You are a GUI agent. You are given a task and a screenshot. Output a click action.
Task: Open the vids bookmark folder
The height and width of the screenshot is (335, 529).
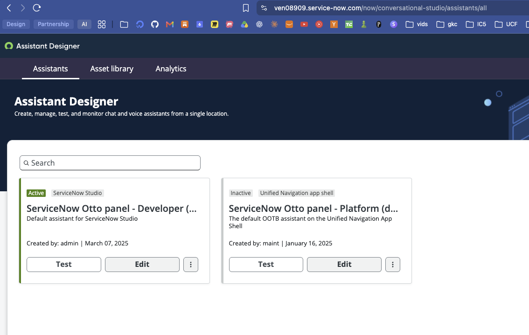pyautogui.click(x=417, y=24)
